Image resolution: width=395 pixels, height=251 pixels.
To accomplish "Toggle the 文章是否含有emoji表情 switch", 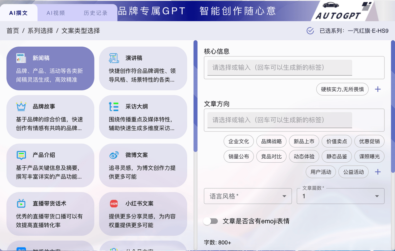I will click(211, 221).
